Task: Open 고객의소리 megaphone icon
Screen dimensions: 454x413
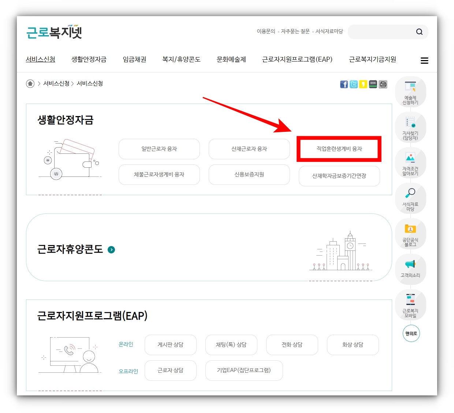Action: click(x=411, y=269)
